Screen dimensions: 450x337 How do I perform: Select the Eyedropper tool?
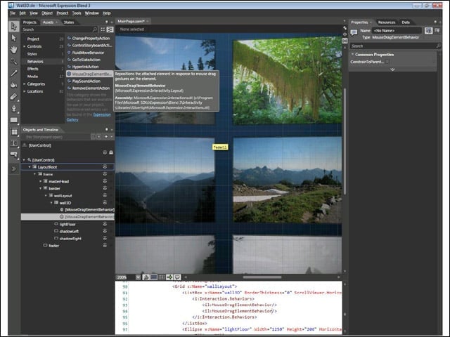click(x=13, y=73)
